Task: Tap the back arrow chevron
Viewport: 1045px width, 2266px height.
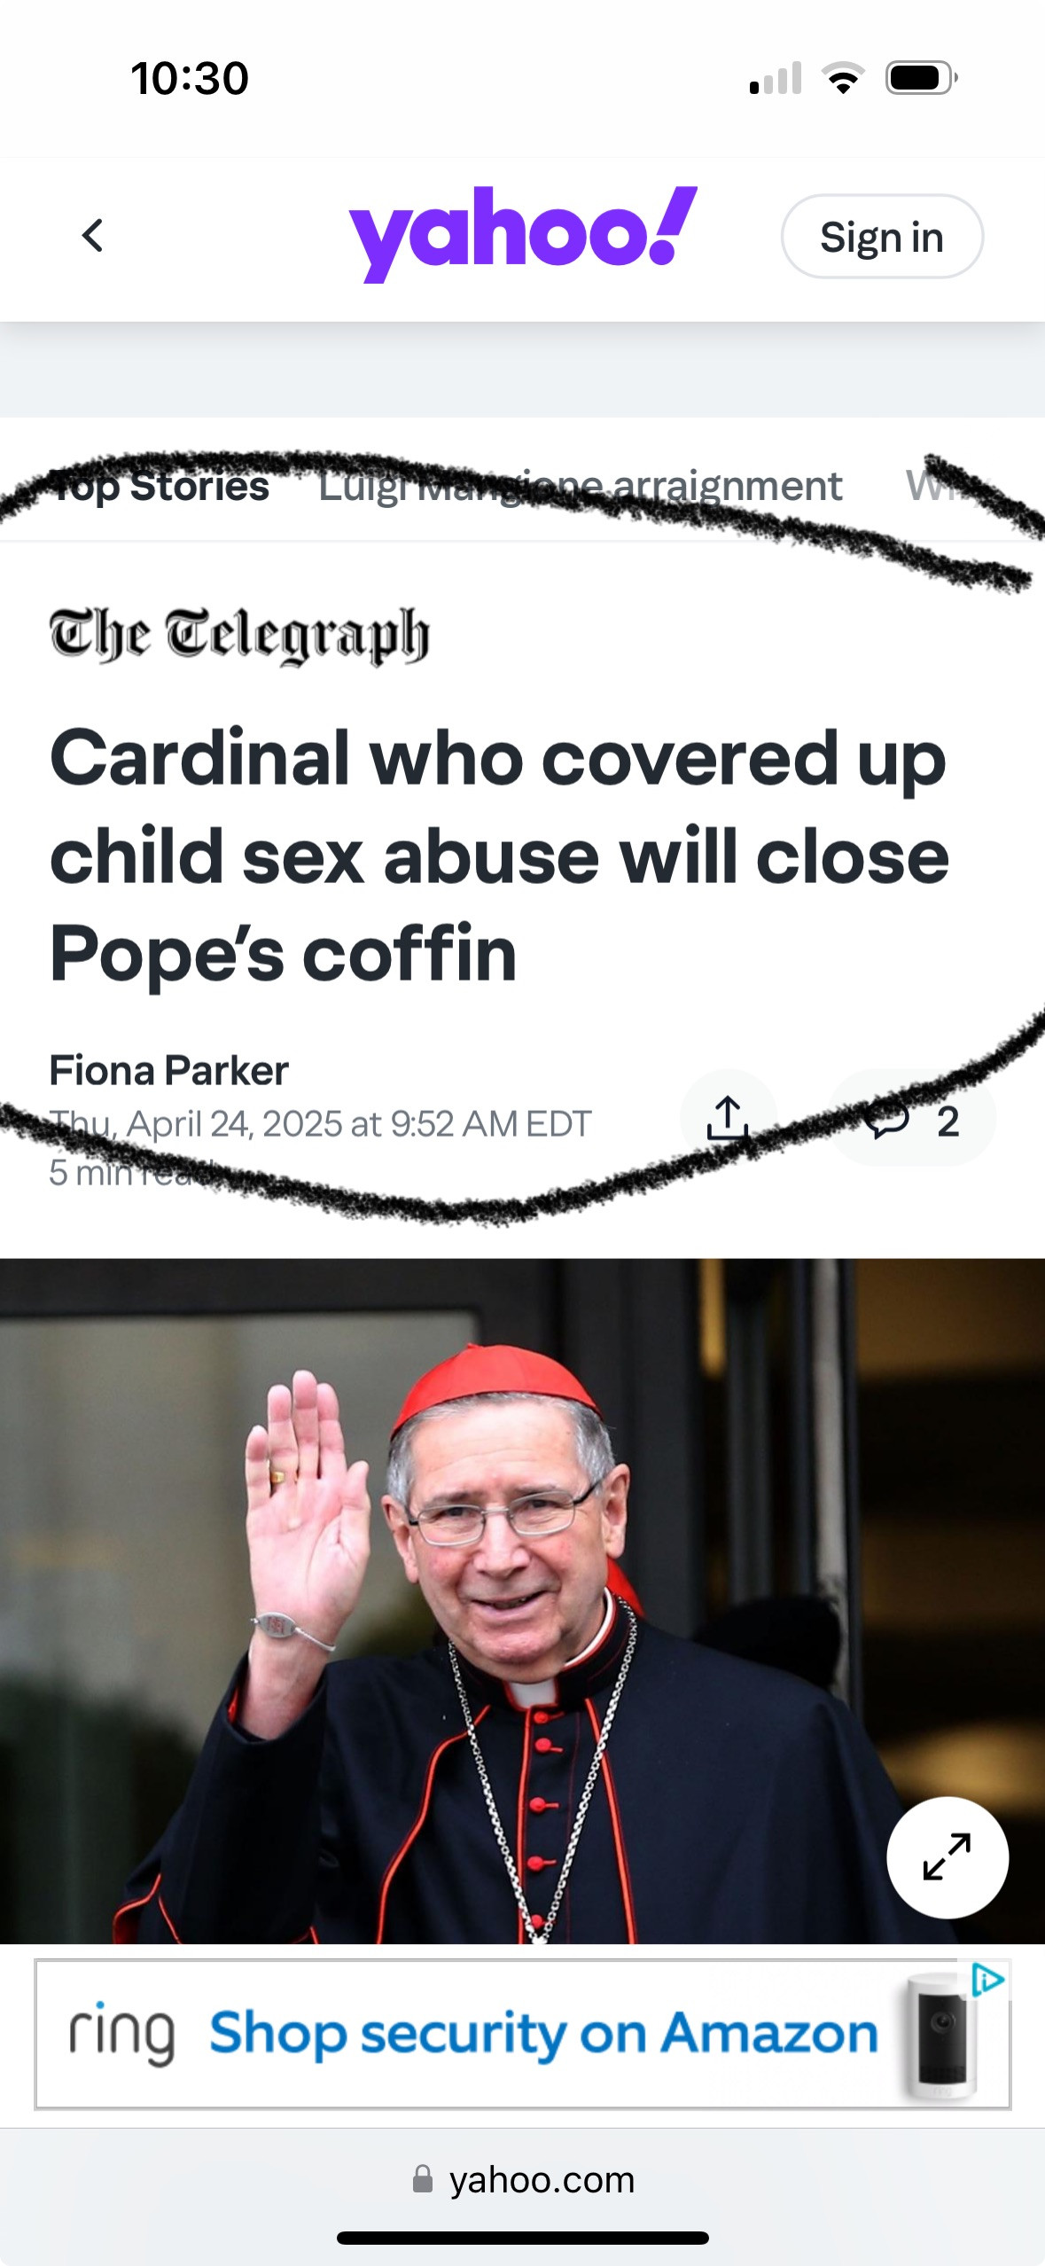Action: [92, 236]
